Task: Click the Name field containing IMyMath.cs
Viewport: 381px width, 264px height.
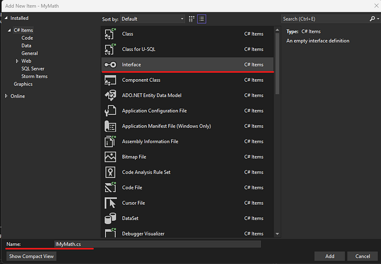Action: click(158, 244)
